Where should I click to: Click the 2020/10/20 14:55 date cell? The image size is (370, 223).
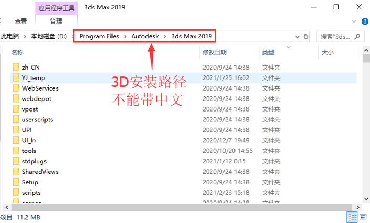point(228,151)
